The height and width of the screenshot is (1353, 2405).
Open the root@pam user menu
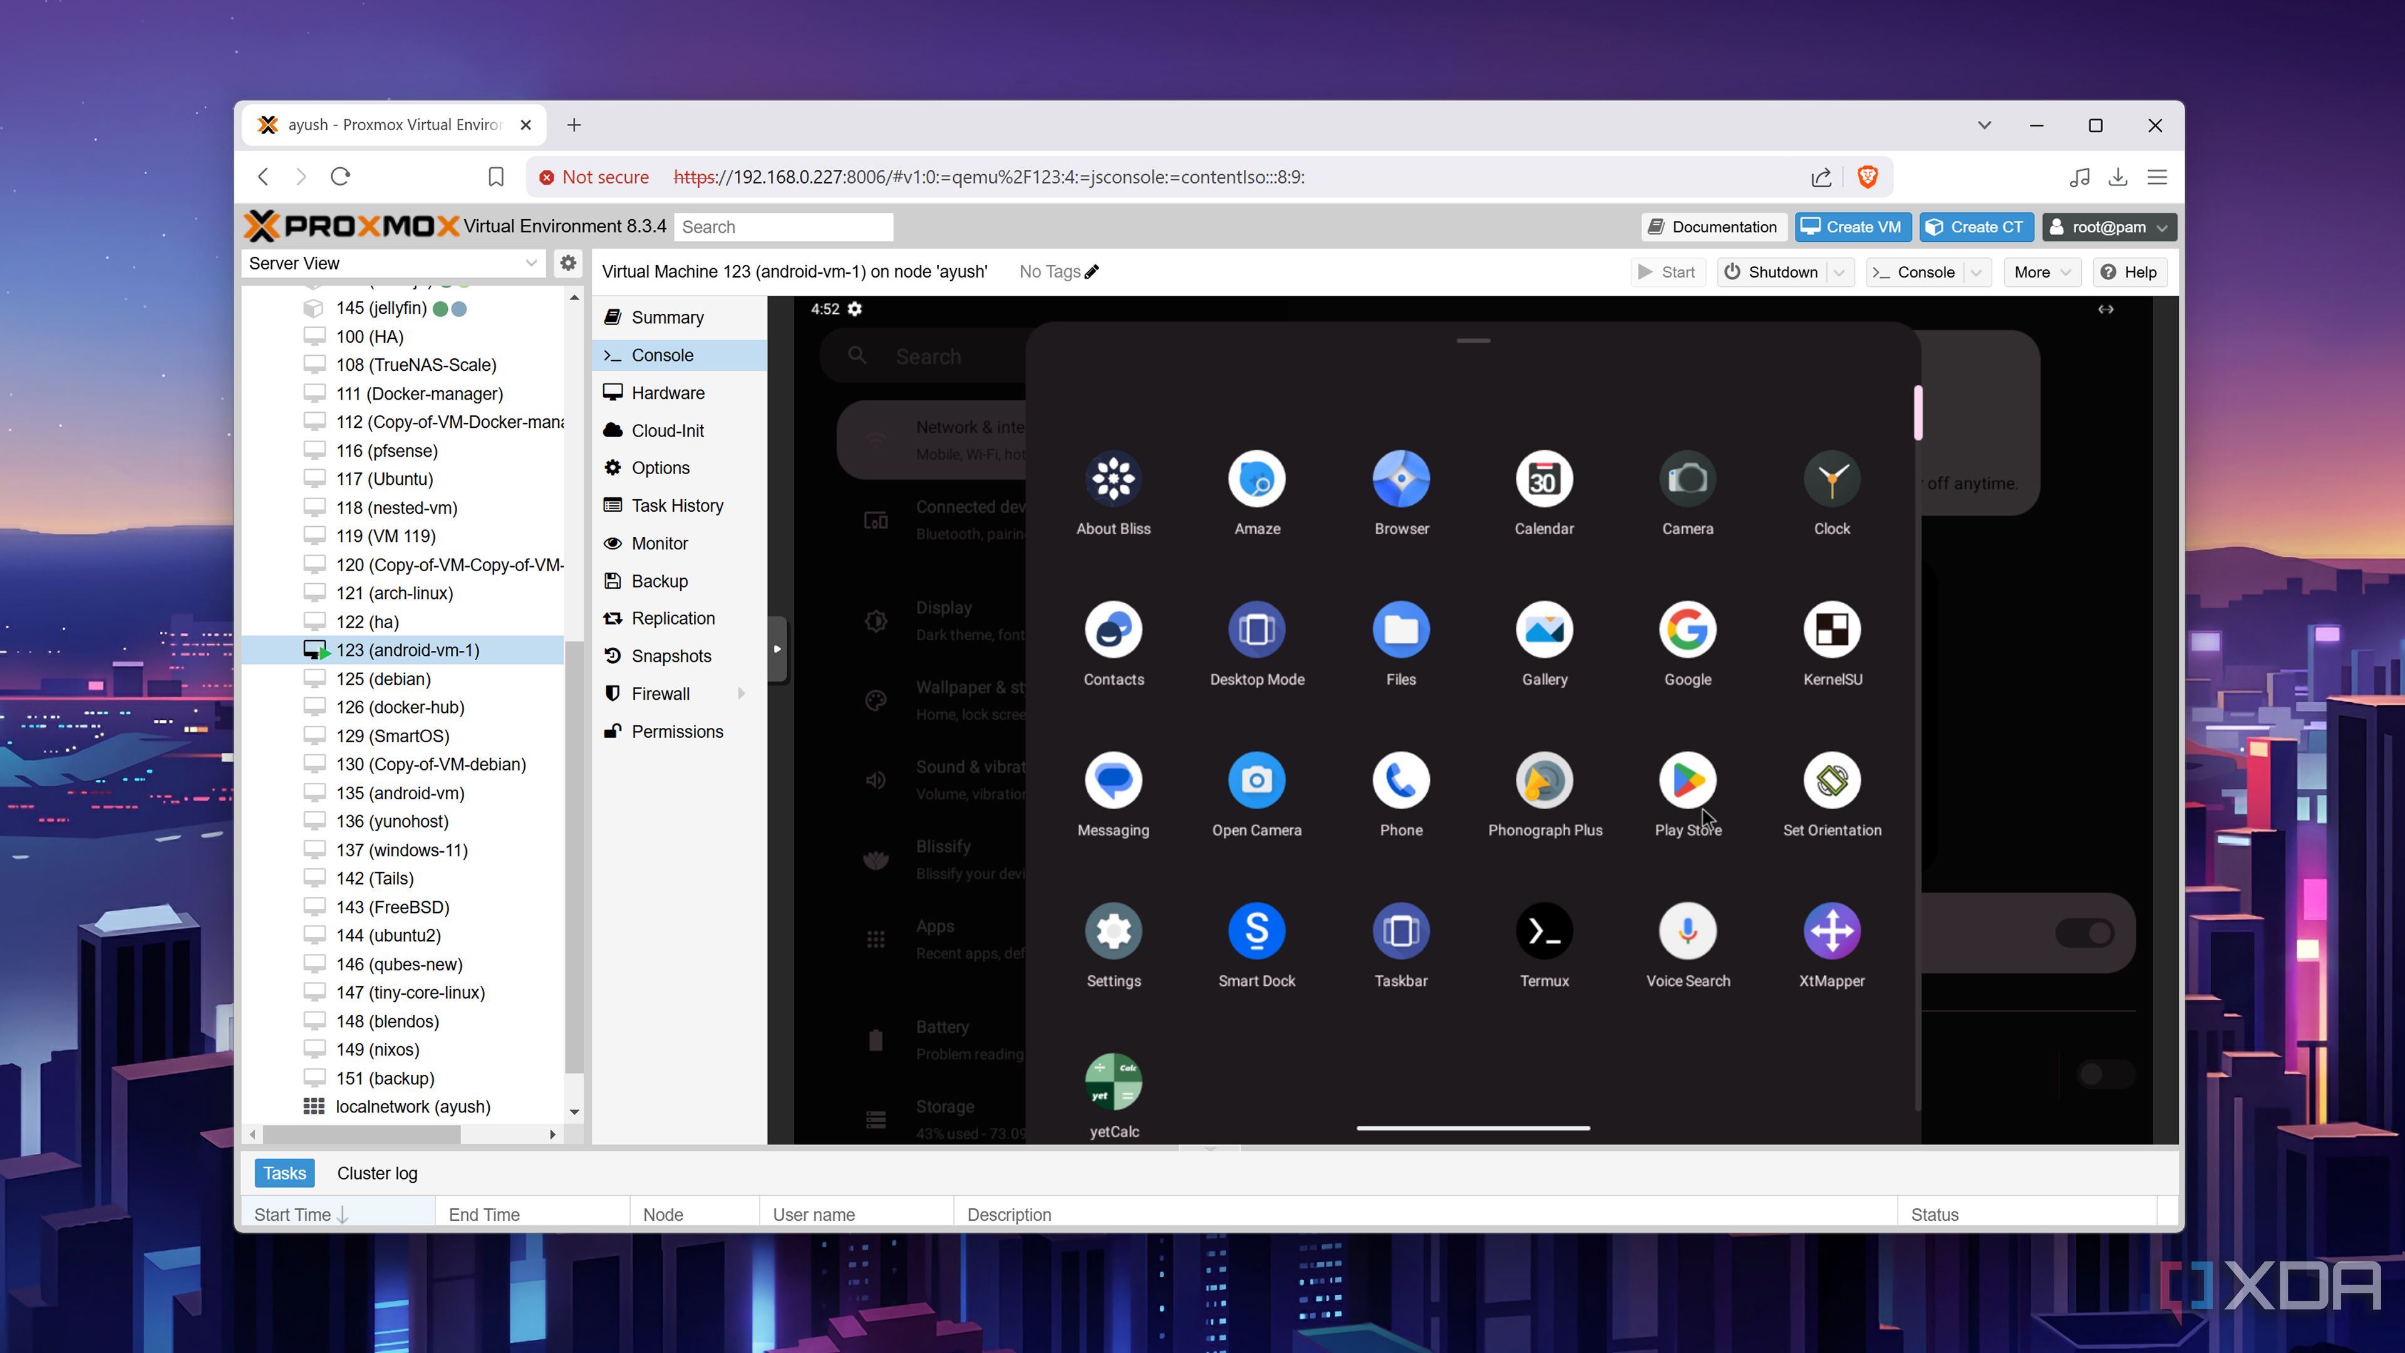[x=2109, y=227]
